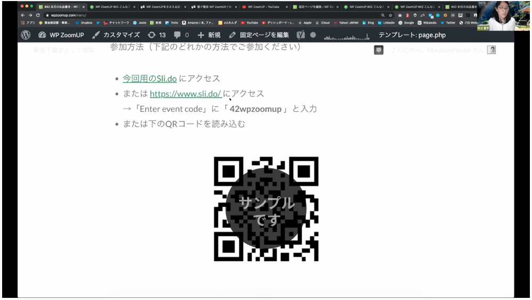Open the user avatar at admin bar right
The width and height of the screenshot is (532, 300).
[x=491, y=50]
